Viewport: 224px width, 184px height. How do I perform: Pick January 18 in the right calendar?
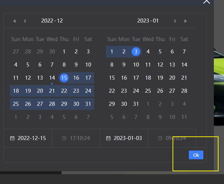(148, 78)
